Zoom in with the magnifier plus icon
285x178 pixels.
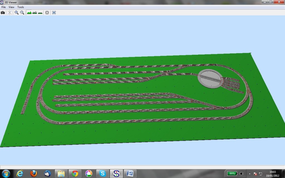click(x=16, y=13)
